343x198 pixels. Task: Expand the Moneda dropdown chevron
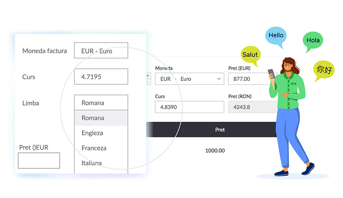tap(219, 79)
